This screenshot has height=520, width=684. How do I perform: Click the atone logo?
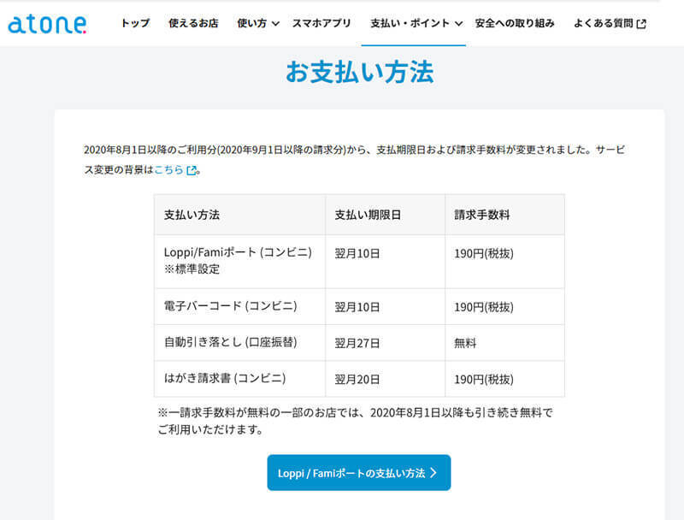[x=46, y=24]
